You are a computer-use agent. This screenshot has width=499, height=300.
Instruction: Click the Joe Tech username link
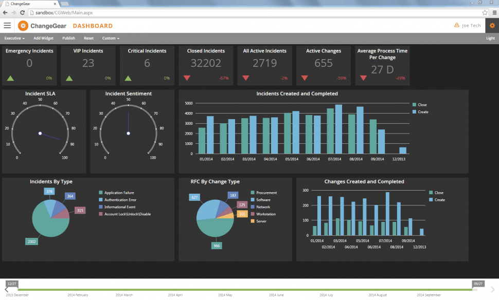[471, 25]
